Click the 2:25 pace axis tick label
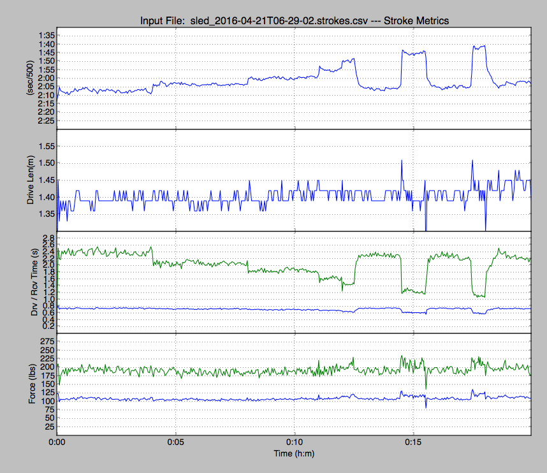Image resolution: width=547 pixels, height=473 pixels. pyautogui.click(x=46, y=120)
